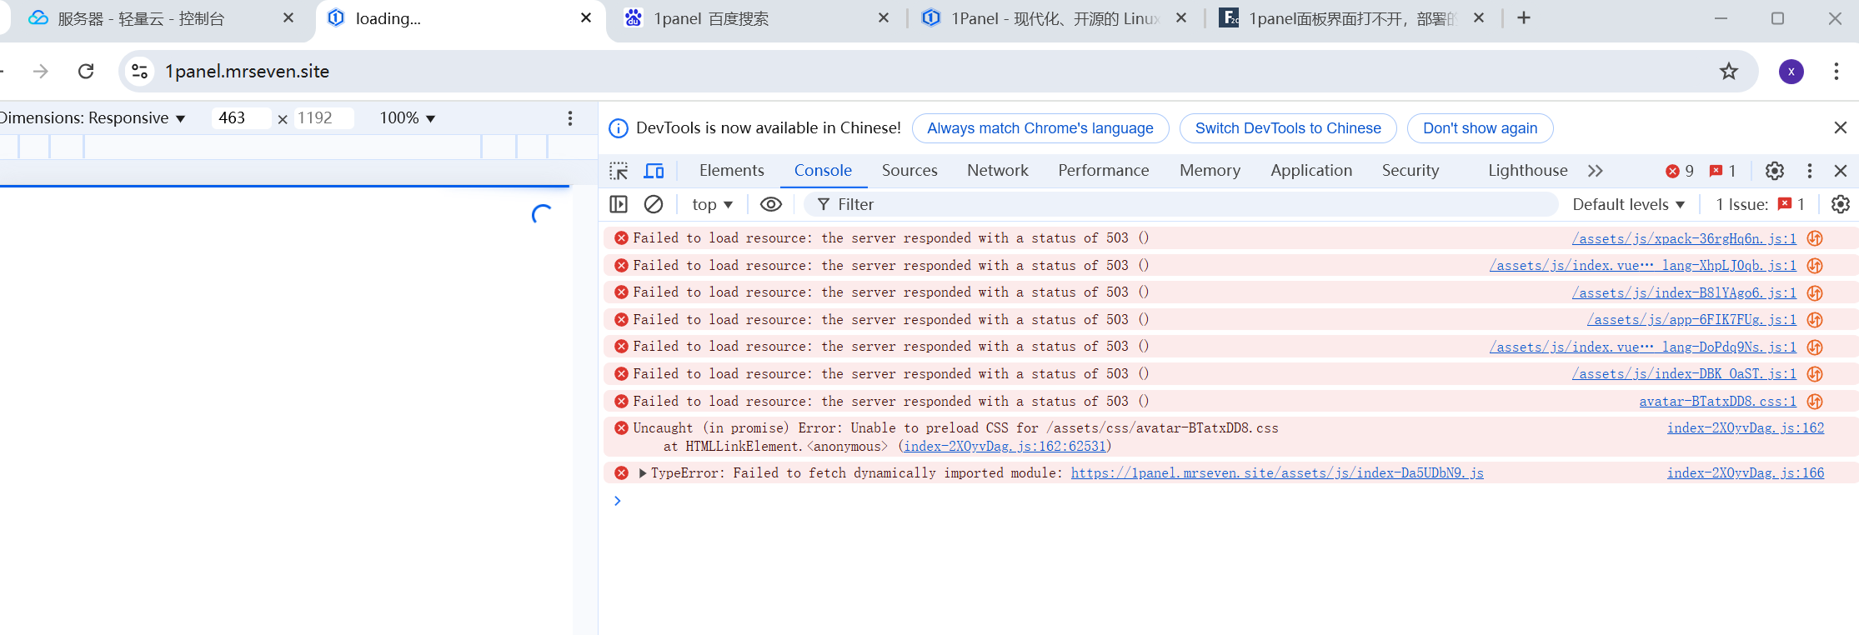Open index-DBK_OaST.js source link
This screenshot has width=1859, height=635.
(x=1684, y=374)
